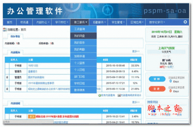Click the 内部通知阅读率统计 link
This screenshot has height=127, width=193.
(131, 95)
